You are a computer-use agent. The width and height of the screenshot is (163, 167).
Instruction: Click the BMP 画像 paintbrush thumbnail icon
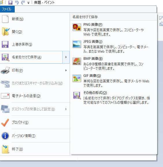[x=77, y=61]
